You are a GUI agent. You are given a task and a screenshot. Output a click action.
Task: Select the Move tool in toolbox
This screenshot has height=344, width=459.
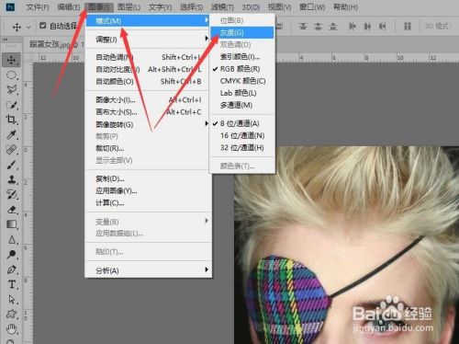pos(12,60)
